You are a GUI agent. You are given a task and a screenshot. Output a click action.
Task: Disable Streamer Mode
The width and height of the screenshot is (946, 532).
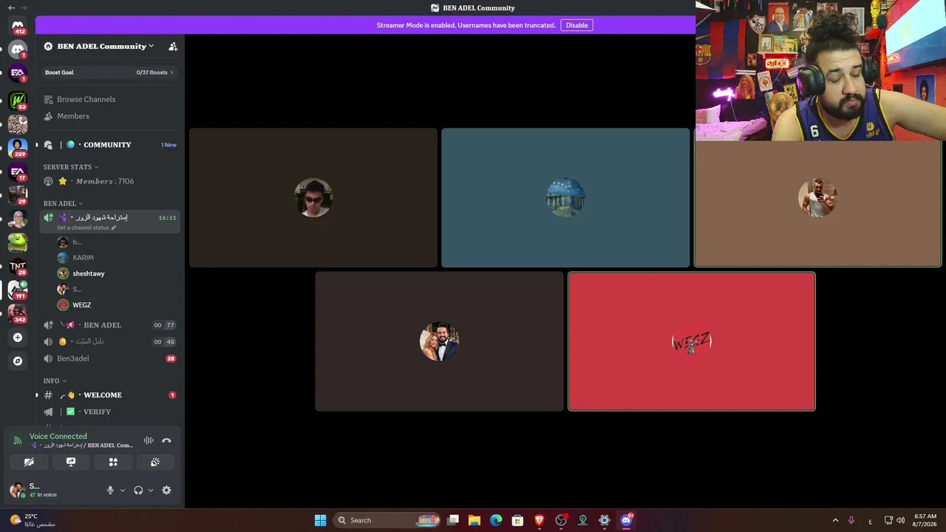click(x=576, y=25)
